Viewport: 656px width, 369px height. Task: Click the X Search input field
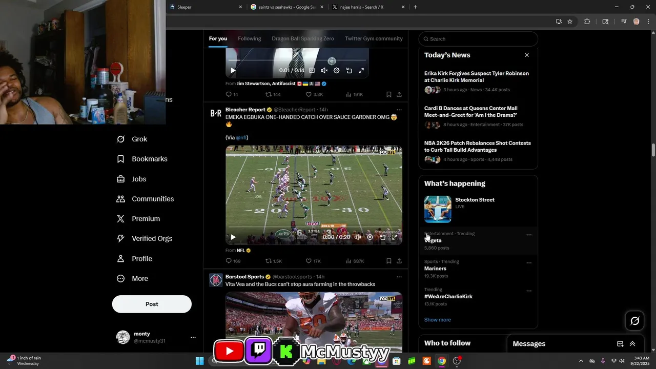coord(478,39)
